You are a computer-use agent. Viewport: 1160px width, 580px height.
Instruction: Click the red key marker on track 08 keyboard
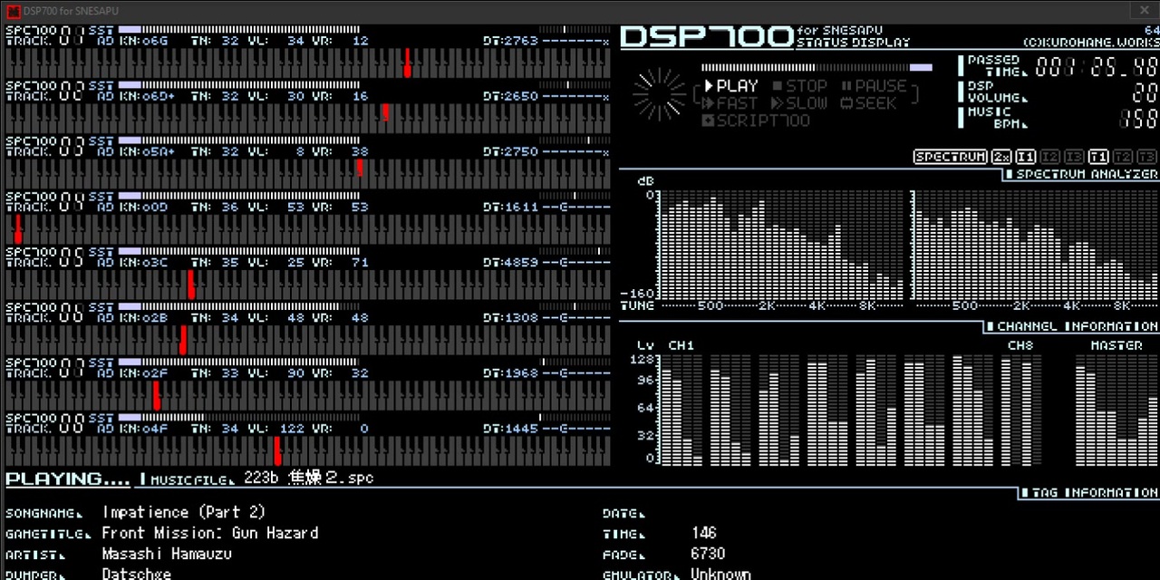coord(277,449)
